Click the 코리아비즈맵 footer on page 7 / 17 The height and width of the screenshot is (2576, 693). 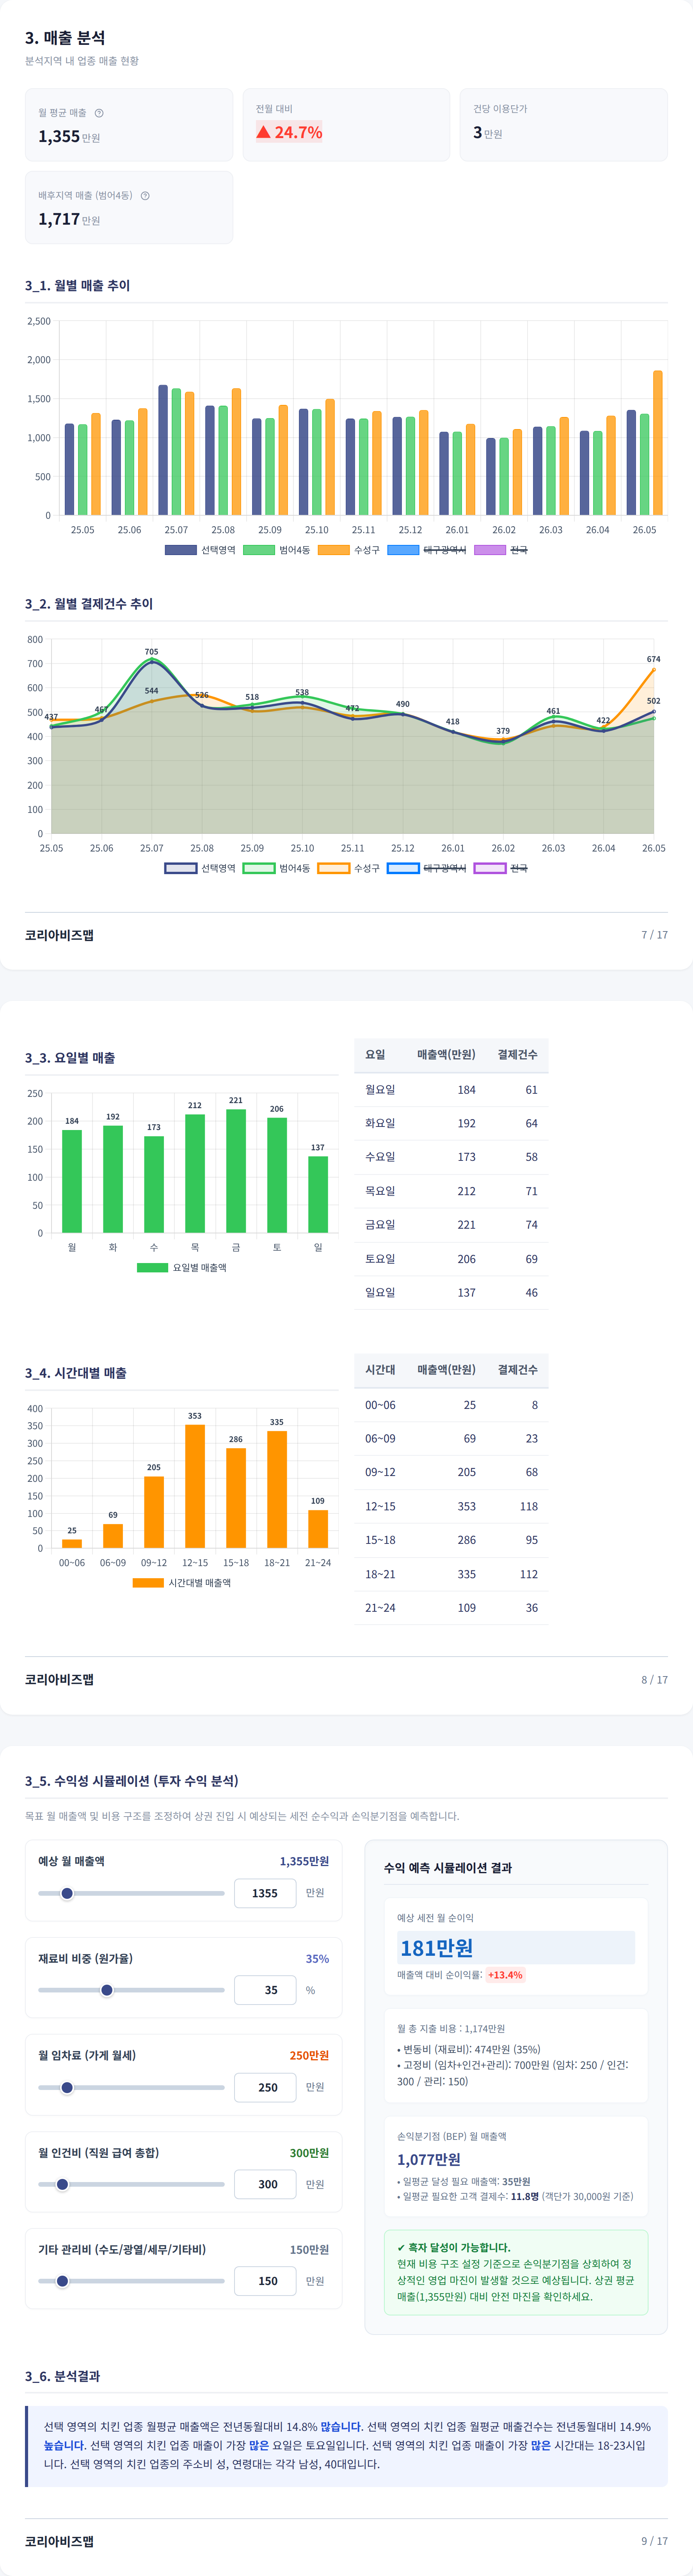[x=59, y=935]
